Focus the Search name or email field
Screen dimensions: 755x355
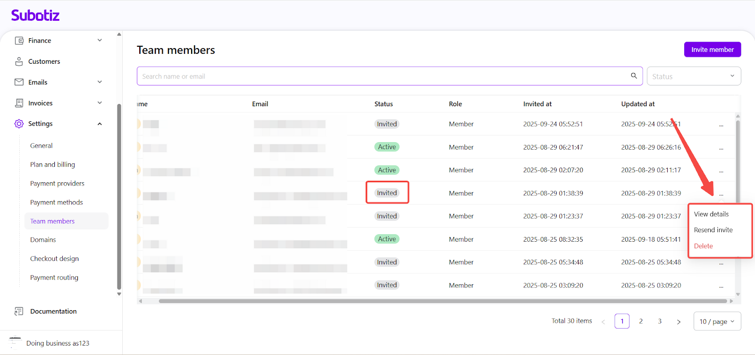pos(382,76)
